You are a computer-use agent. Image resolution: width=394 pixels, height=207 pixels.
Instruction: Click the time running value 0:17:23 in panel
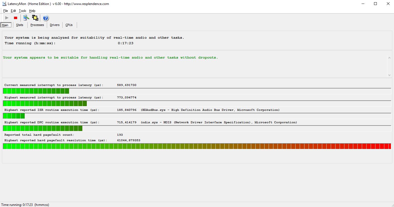coord(126,43)
